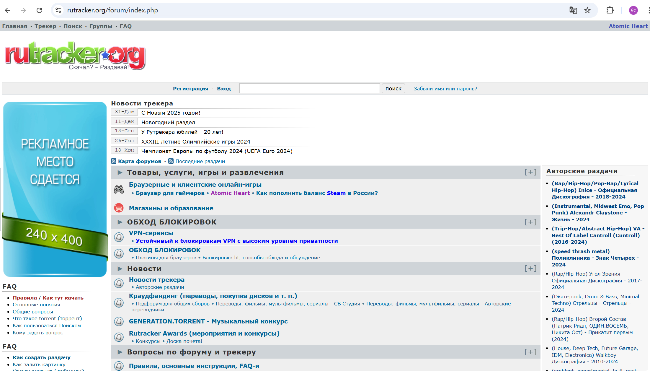Image resolution: width=650 pixels, height=371 pixels.
Task: Open the Регистрация link
Action: point(190,89)
